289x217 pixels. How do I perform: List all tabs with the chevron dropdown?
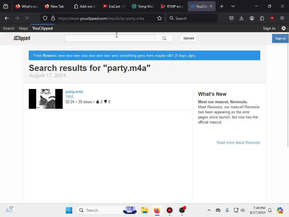pyautogui.click(x=233, y=6)
